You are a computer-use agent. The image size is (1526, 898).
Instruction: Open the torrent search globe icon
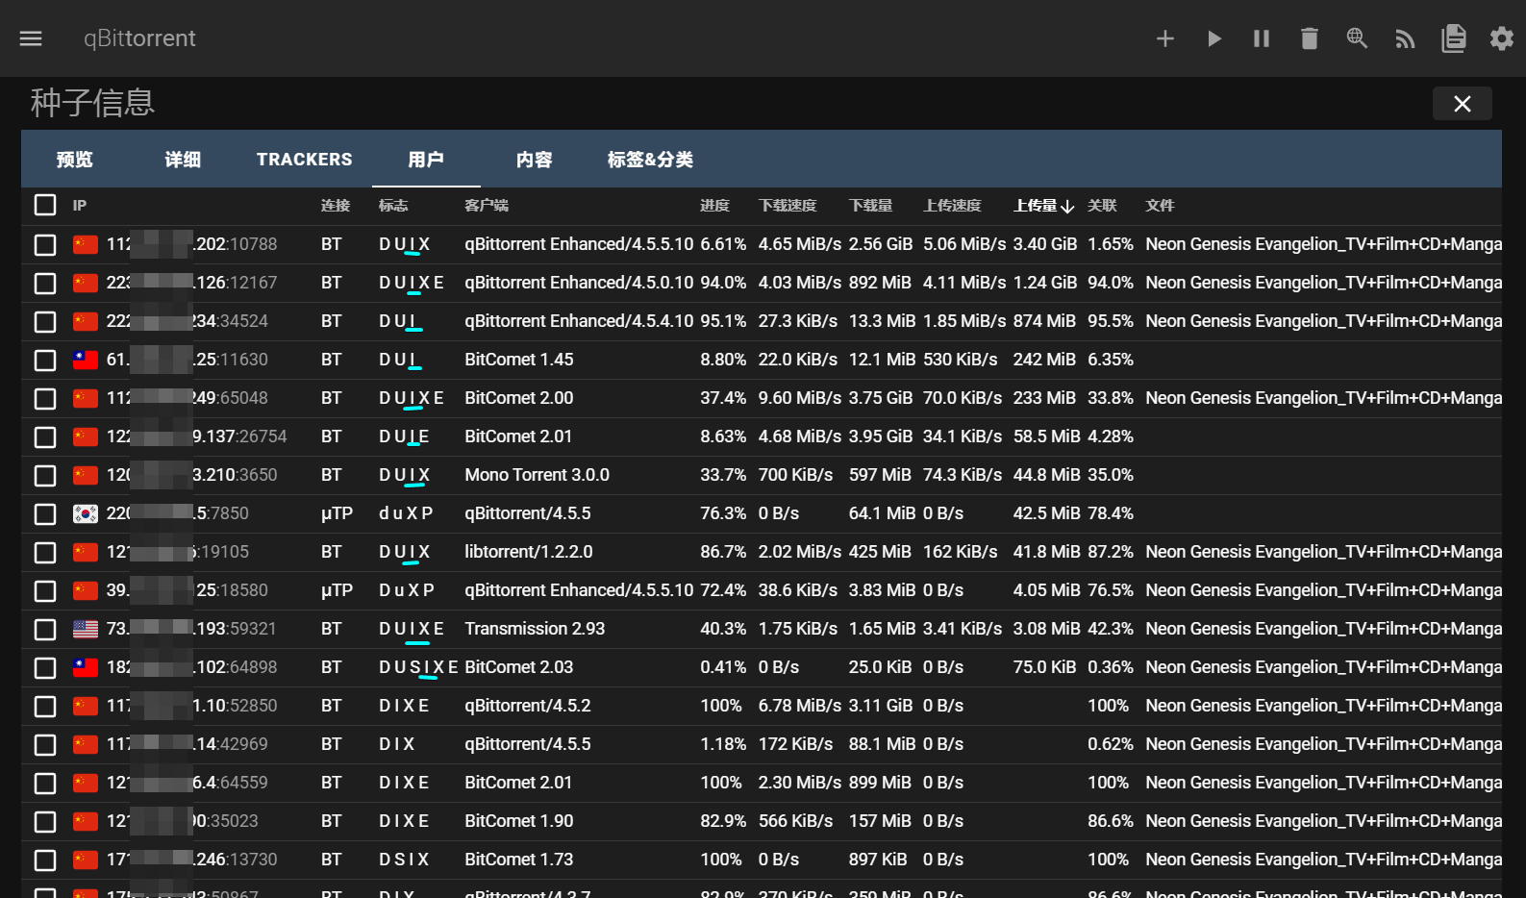pyautogui.click(x=1357, y=38)
